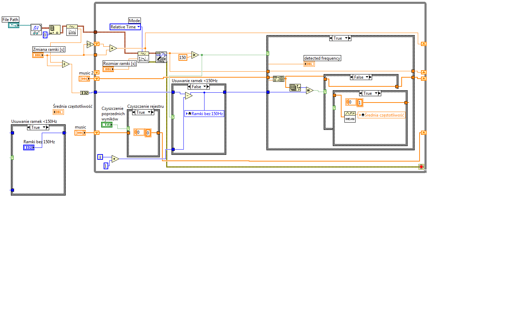Click the while loop stop terminal
The image size is (506, 316).
(x=421, y=167)
